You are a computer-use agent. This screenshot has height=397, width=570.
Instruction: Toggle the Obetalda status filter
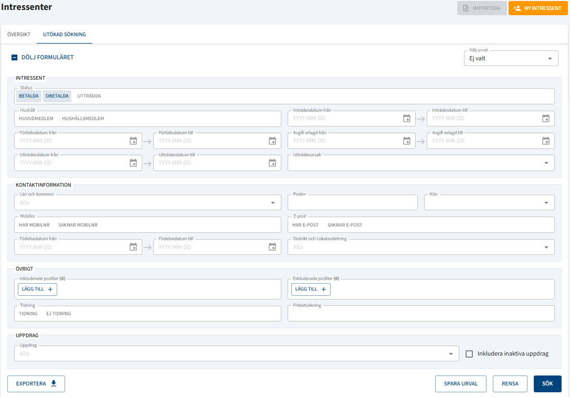(x=57, y=96)
